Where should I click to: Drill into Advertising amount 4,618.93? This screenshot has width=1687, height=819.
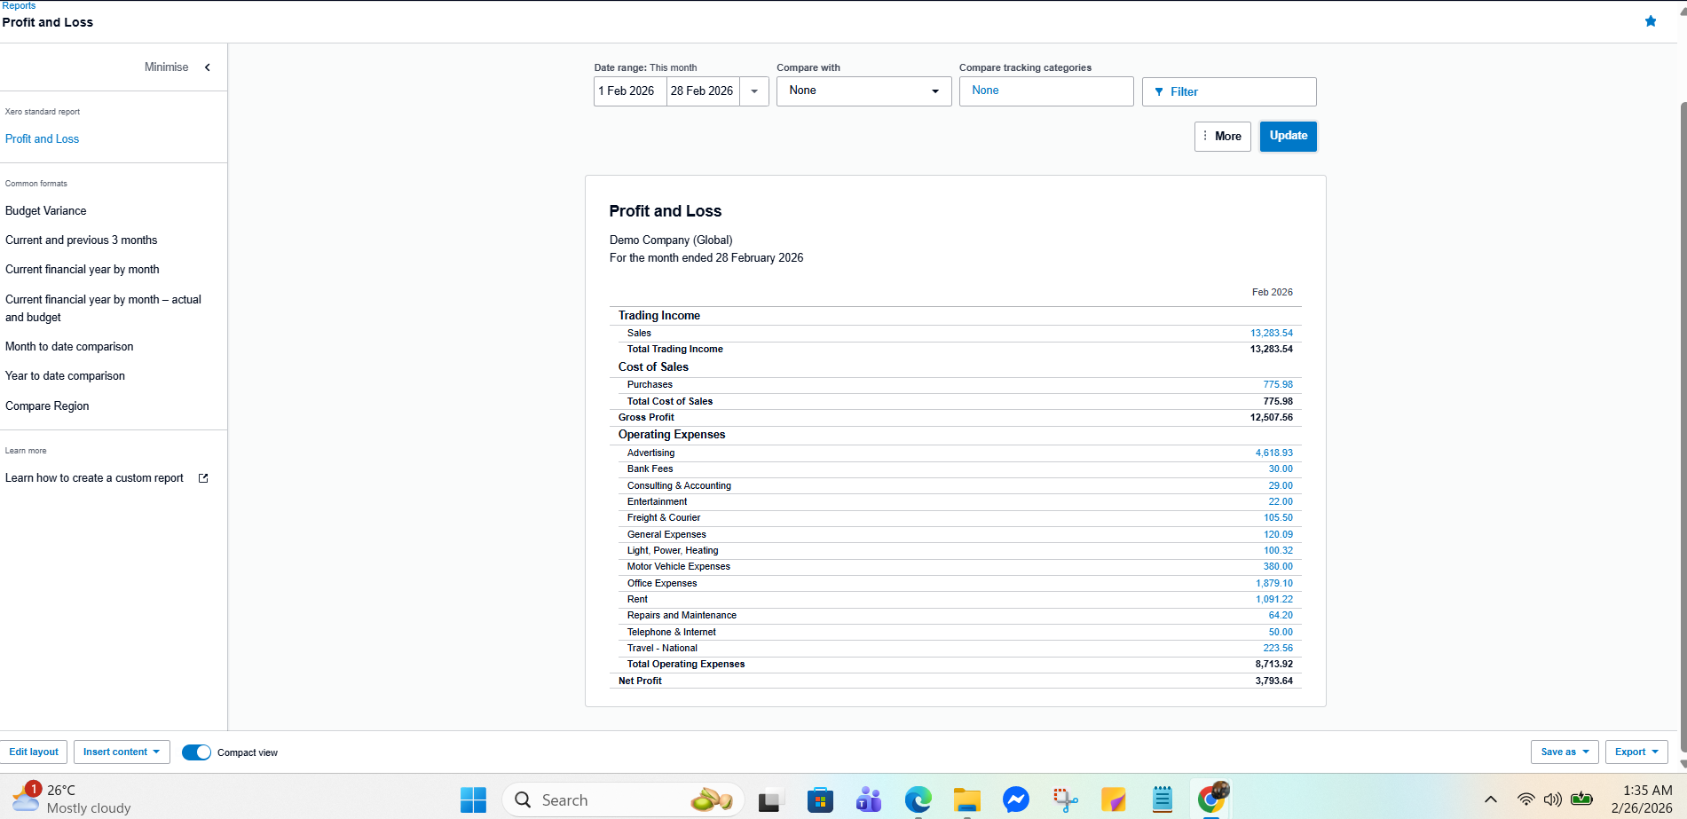coord(1273,453)
